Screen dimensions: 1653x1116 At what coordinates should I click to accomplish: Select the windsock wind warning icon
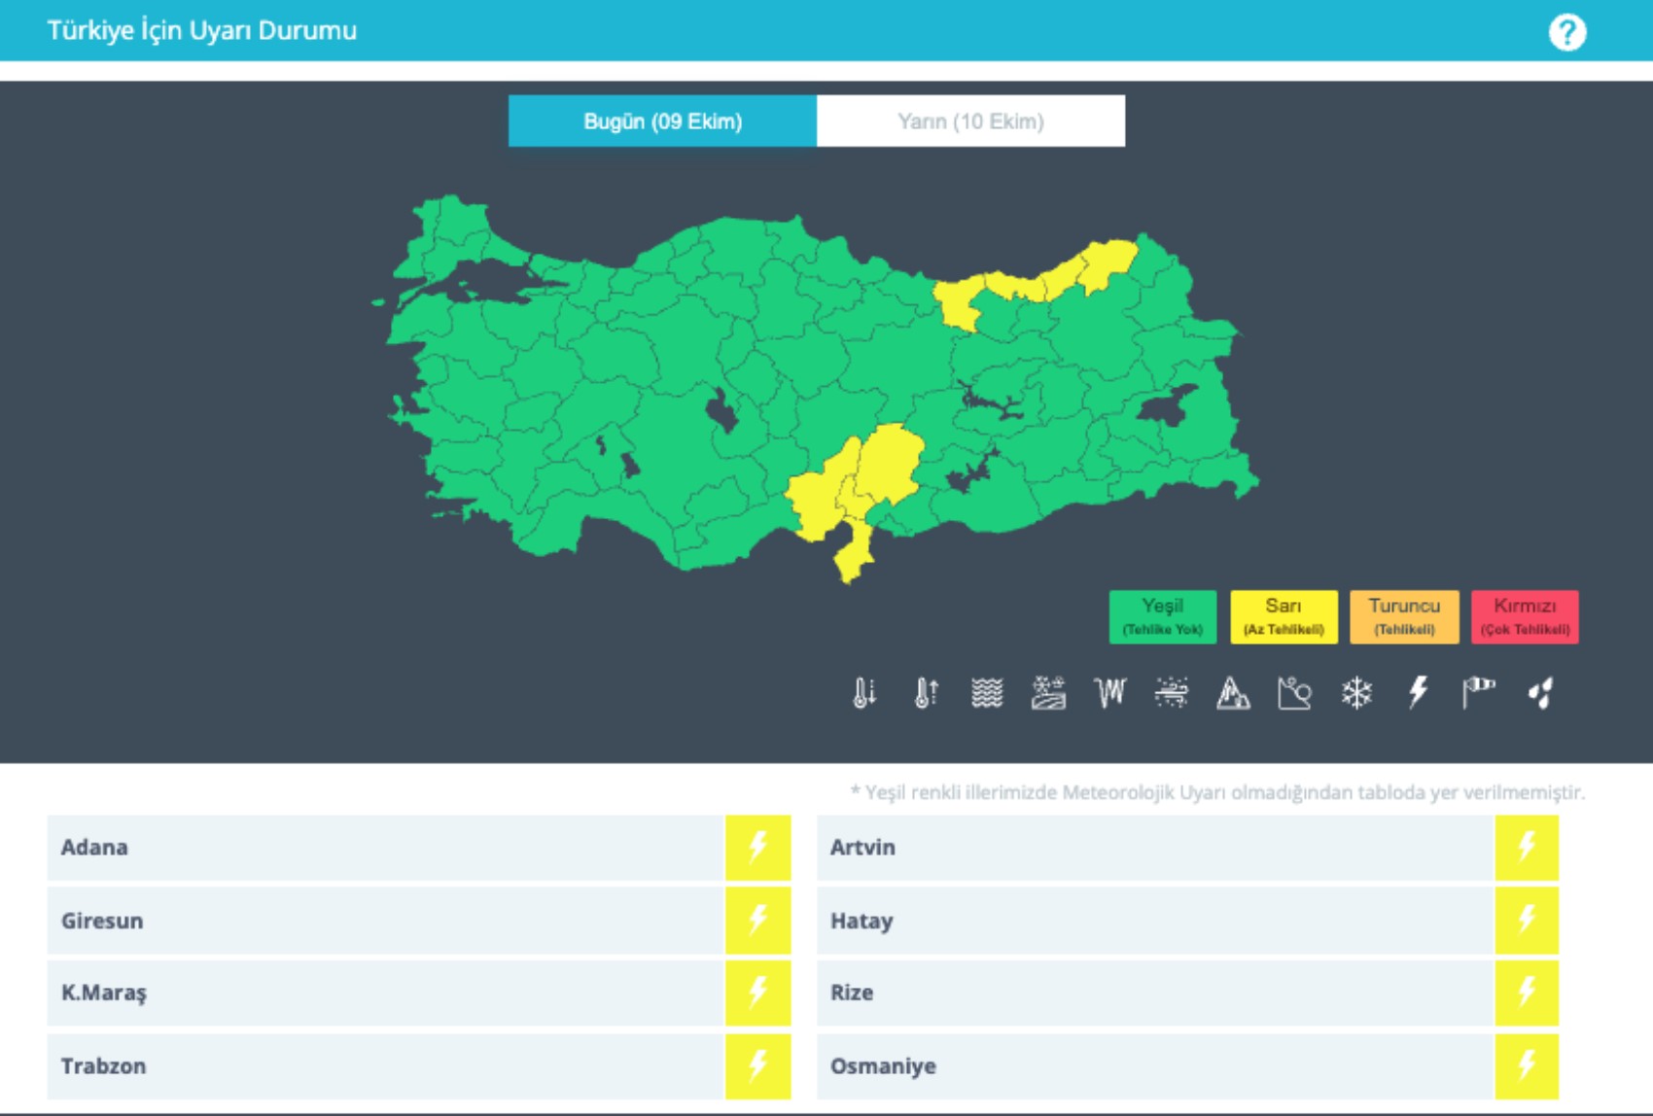1479,693
